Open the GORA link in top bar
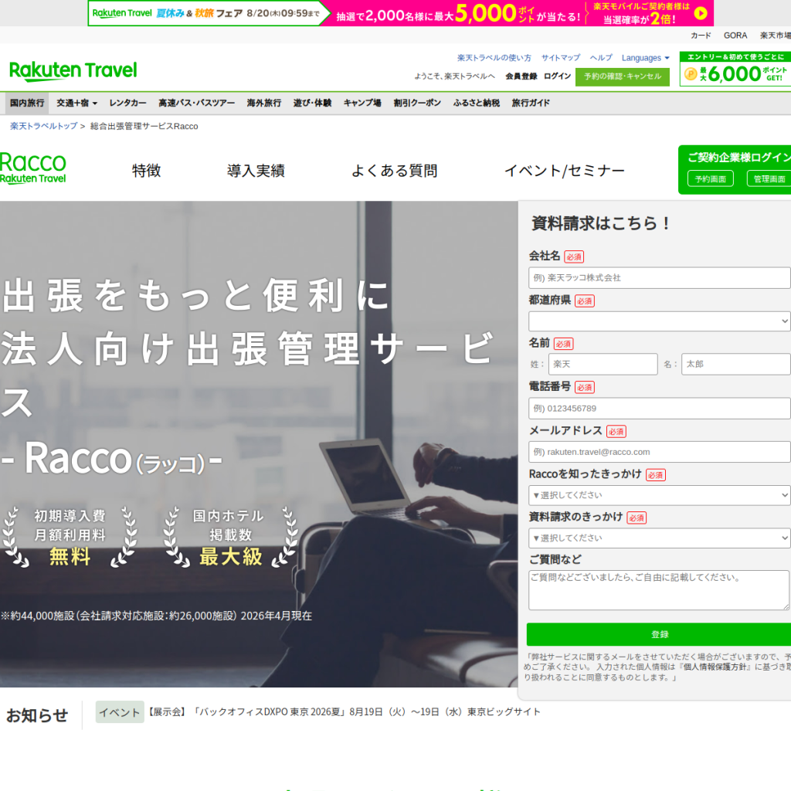Viewport: 791px width, 791px height. click(735, 36)
